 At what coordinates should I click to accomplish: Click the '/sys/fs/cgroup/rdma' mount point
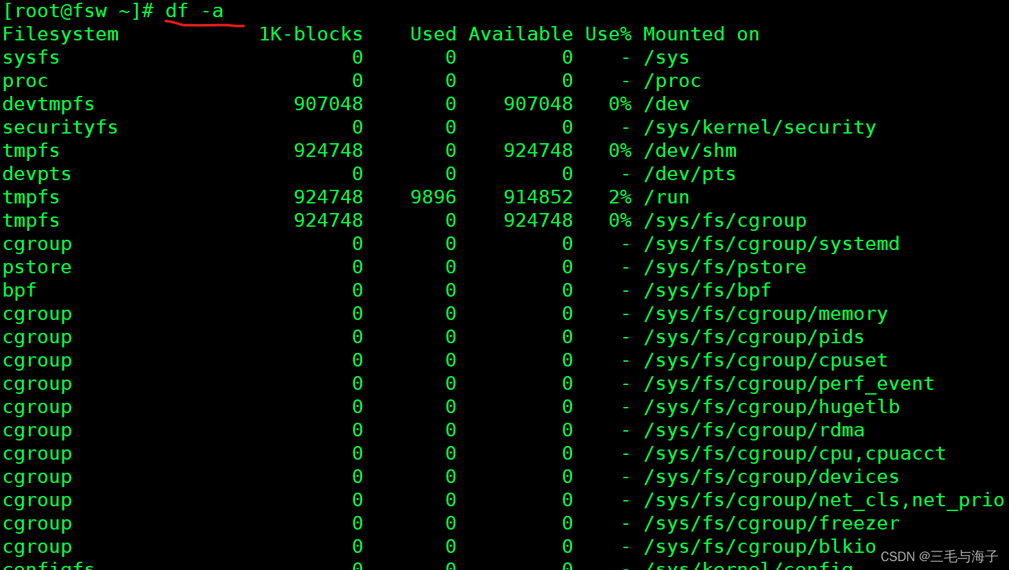754,430
